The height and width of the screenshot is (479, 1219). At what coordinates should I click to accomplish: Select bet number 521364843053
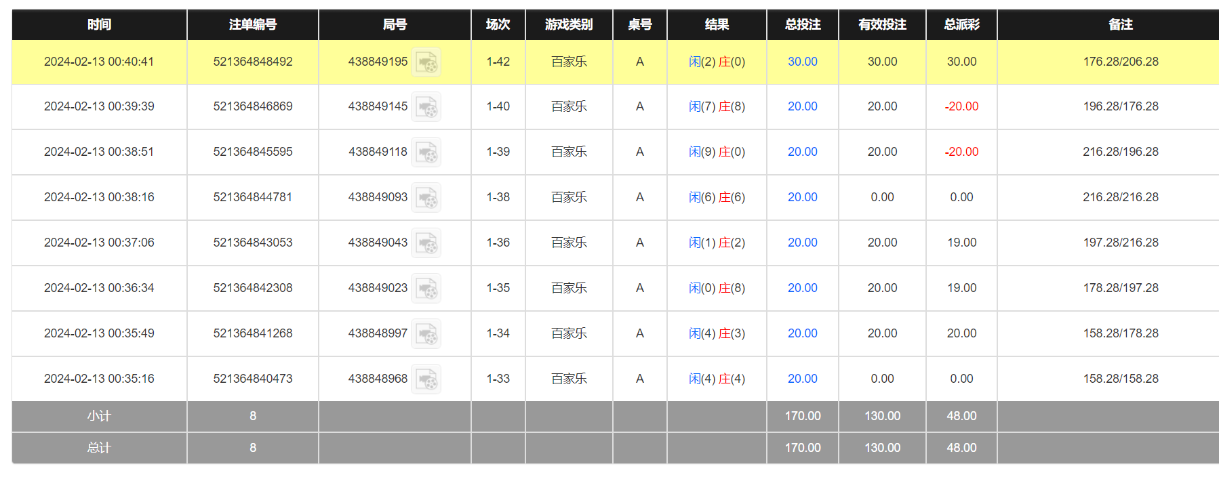[x=253, y=243]
